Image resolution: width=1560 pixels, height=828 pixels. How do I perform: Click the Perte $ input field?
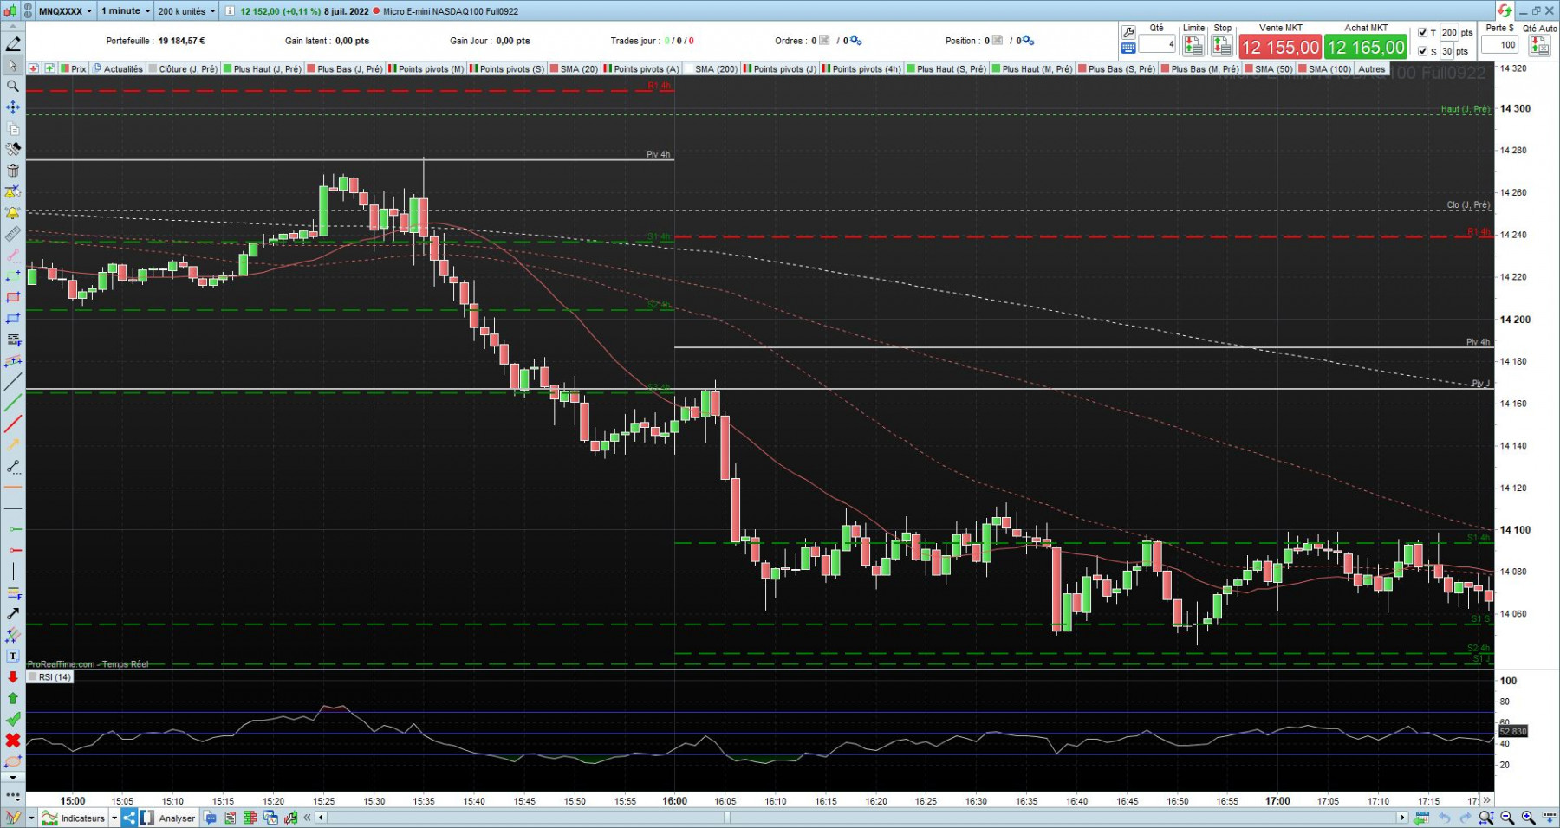(x=1500, y=45)
